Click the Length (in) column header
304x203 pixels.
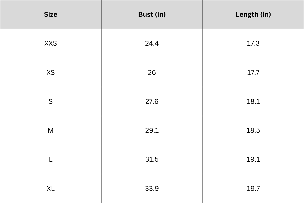click(x=253, y=14)
